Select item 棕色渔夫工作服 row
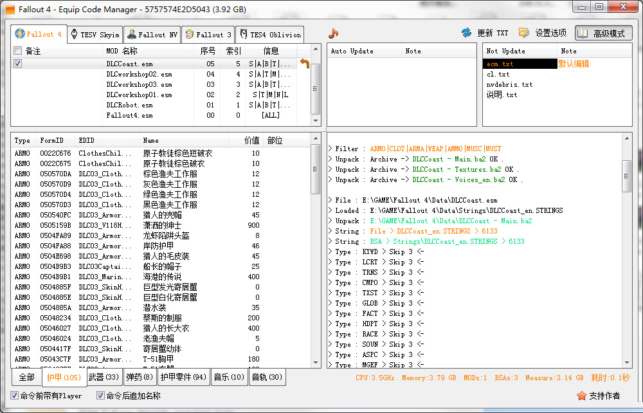643x413 pixels. (x=161, y=174)
